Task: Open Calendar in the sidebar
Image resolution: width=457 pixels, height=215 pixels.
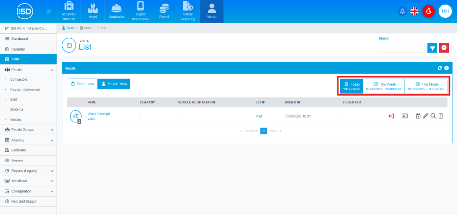Action: click(28, 49)
